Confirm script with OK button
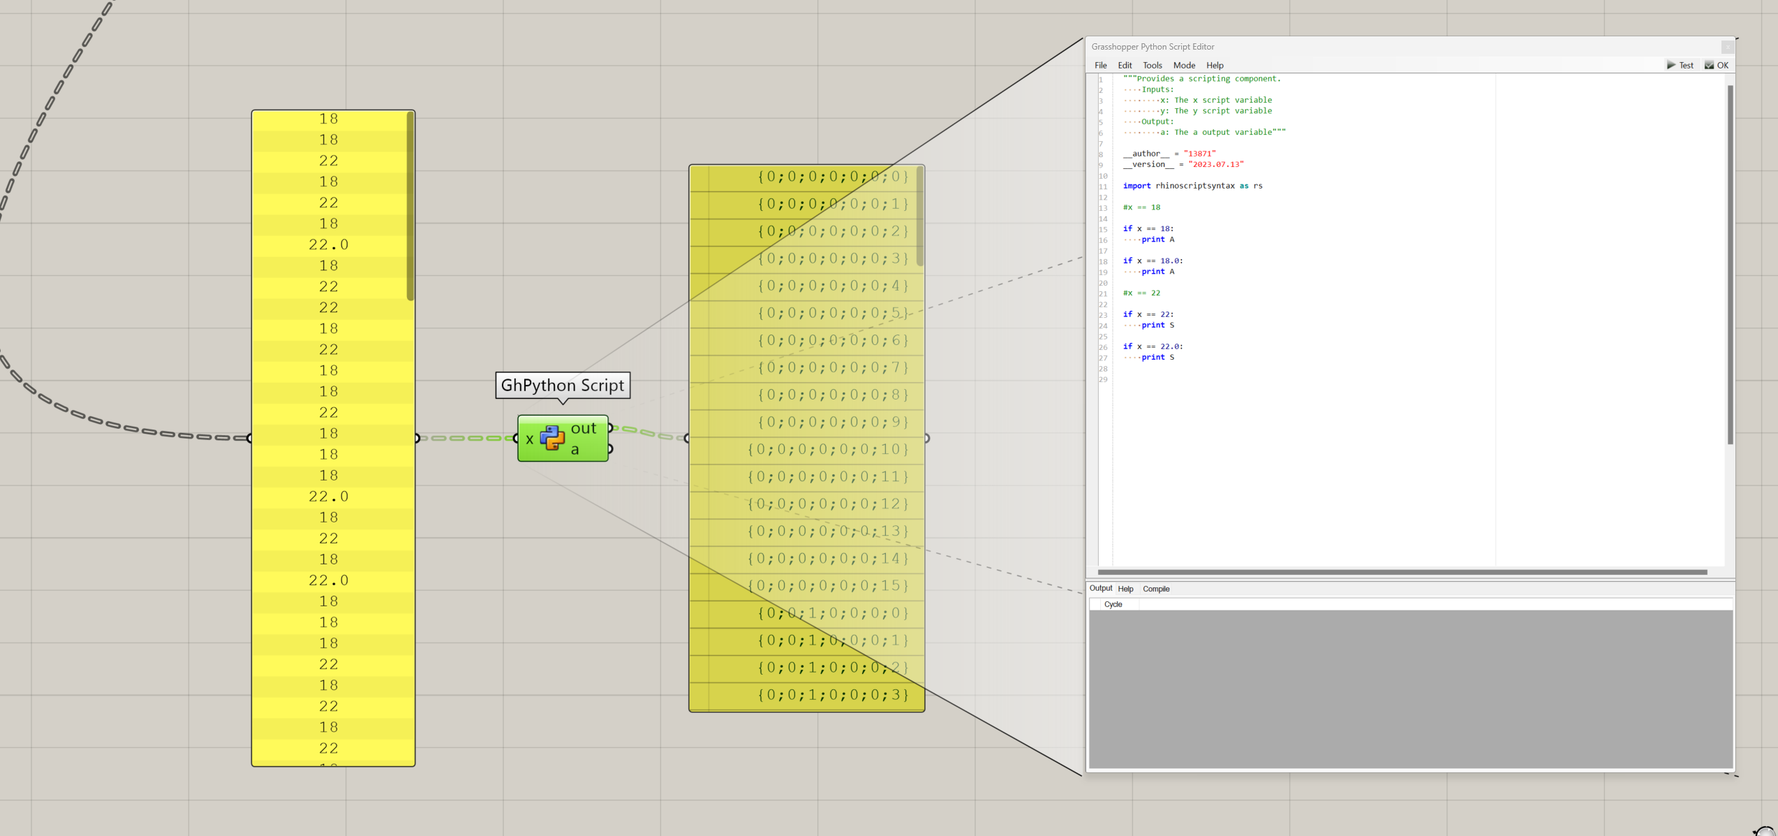The image size is (1778, 836). [1717, 65]
